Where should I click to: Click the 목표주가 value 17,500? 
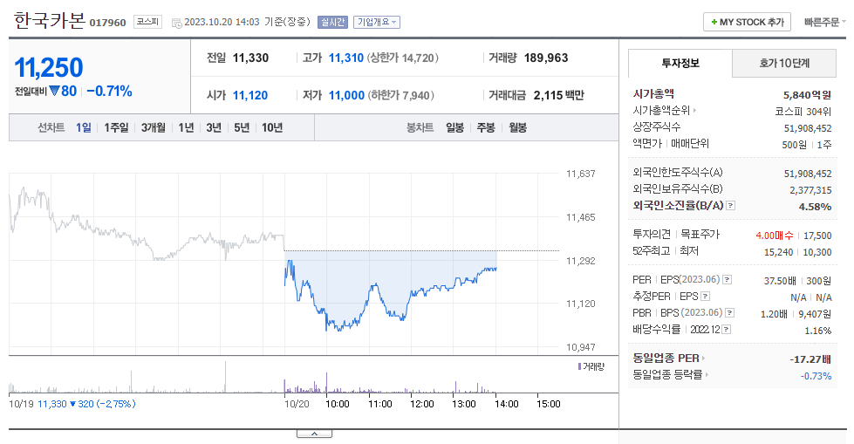(817, 236)
